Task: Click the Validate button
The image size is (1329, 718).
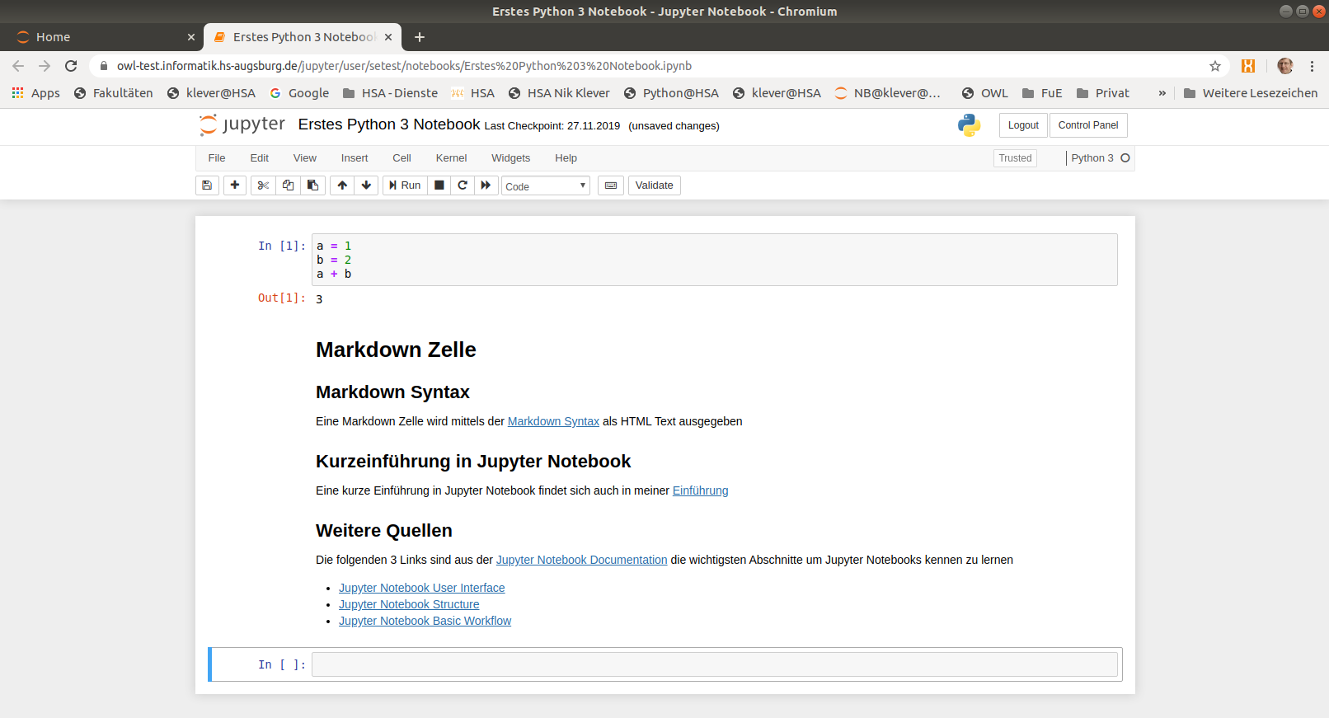Action: 655,185
